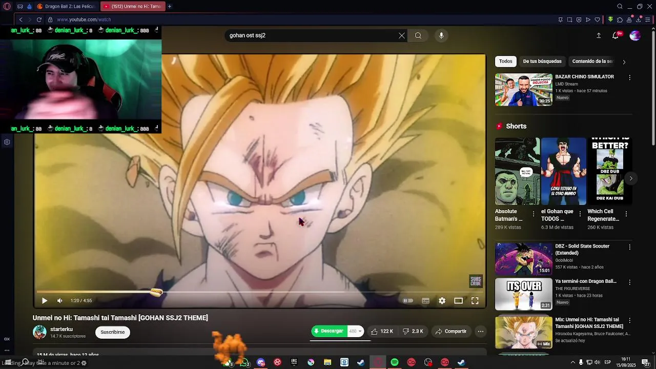Open the ad blocker shield icon
This screenshot has width=656, height=369.
click(x=579, y=19)
